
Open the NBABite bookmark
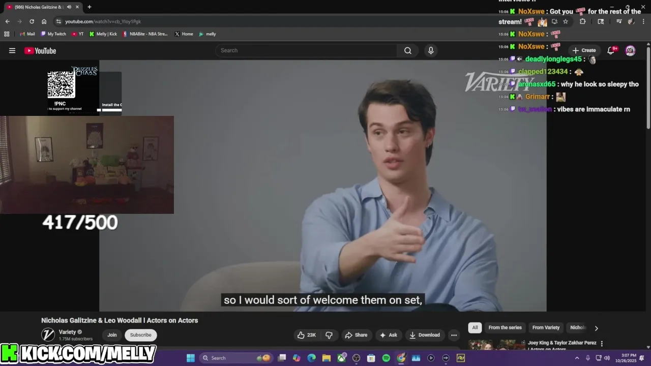pos(145,34)
